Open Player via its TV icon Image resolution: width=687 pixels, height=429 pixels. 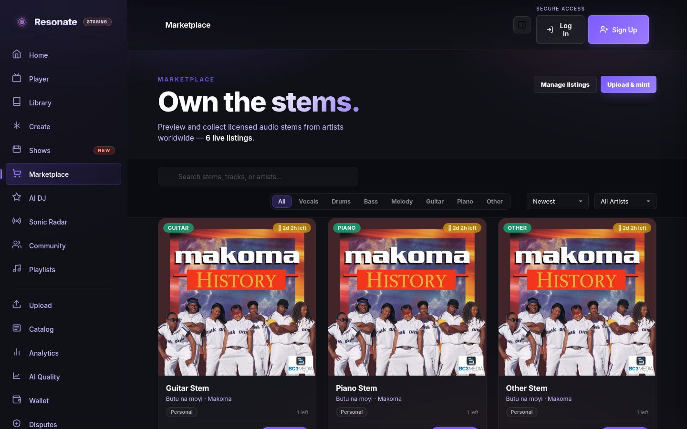(x=17, y=78)
